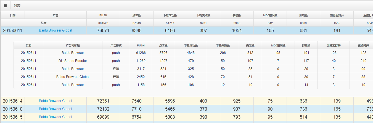The height and width of the screenshot is (123, 373).
Task: Select total browser opens value 1535
Action: point(337,23)
